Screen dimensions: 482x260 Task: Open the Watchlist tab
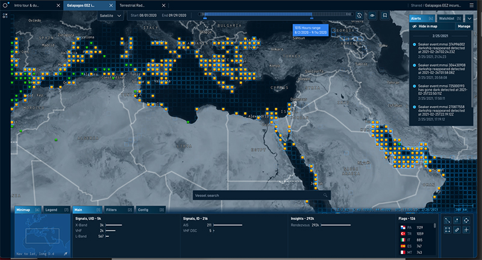(450, 19)
